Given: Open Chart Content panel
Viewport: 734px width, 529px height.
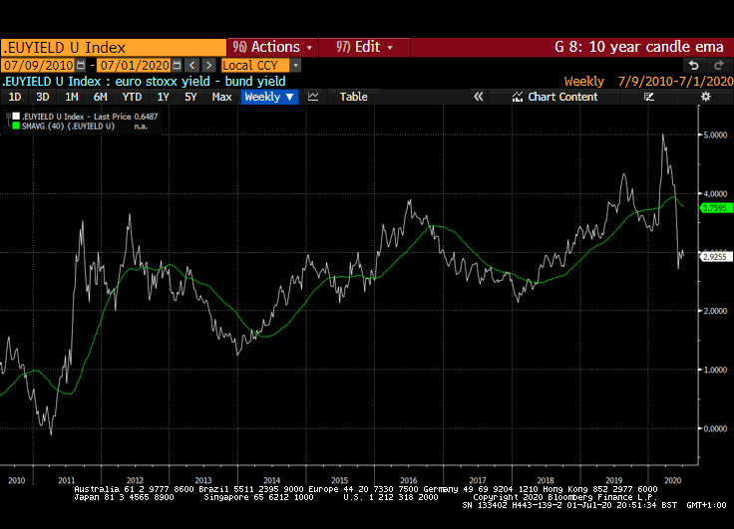Looking at the screenshot, I should 555,97.
